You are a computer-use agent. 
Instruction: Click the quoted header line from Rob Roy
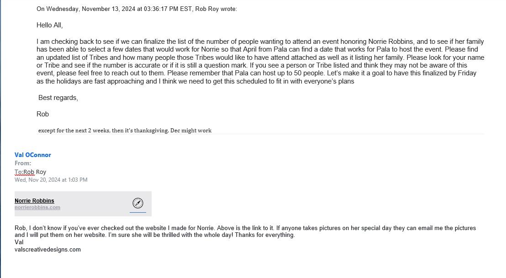pyautogui.click(x=137, y=9)
